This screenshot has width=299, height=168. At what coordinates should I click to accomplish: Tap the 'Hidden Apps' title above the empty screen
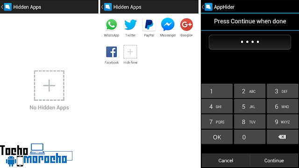(x=27, y=7)
